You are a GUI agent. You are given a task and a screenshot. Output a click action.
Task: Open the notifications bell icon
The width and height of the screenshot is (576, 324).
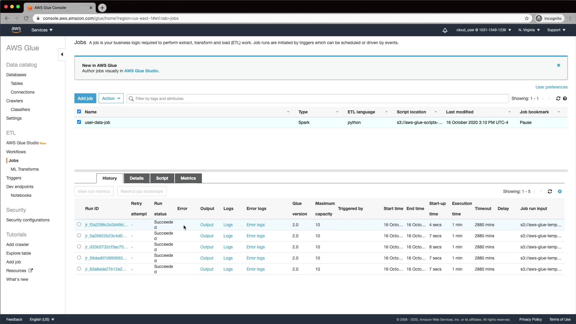pyautogui.click(x=445, y=30)
